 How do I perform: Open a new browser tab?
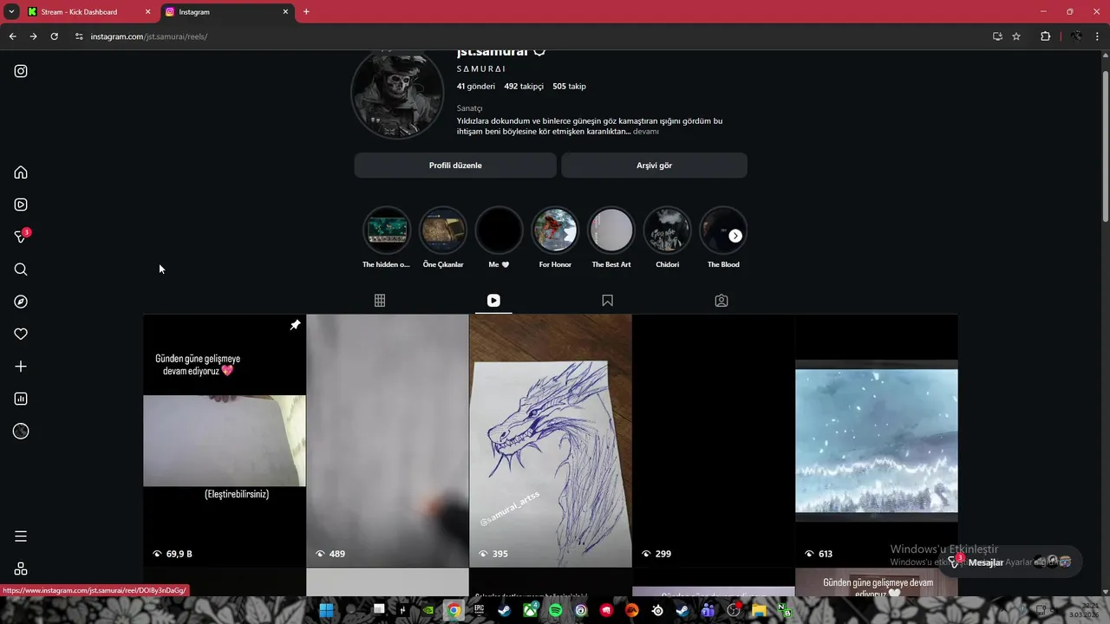(306, 12)
